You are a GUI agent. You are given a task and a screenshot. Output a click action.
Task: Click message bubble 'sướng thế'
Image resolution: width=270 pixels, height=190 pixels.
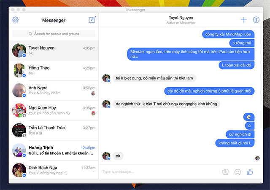coord(242,43)
